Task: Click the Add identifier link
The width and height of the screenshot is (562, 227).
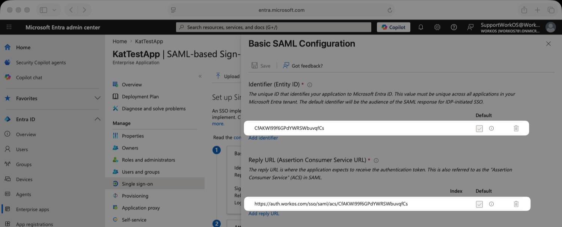Action: tap(263, 138)
